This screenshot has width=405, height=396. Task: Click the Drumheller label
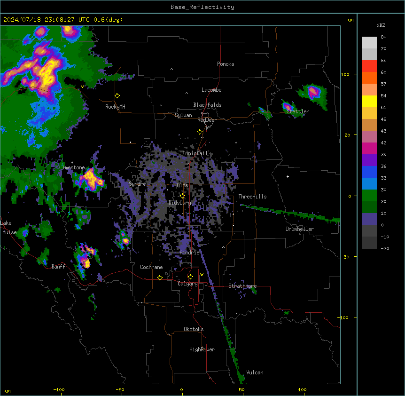300,229
